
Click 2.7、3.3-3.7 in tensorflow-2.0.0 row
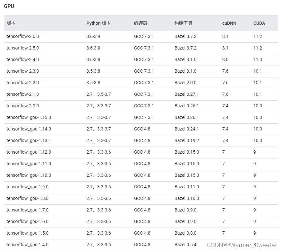pyautogui.click(x=98, y=106)
